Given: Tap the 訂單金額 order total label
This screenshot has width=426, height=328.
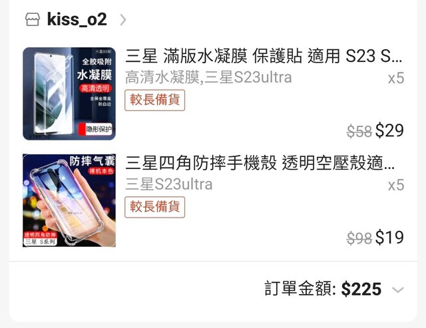Looking at the screenshot, I should (x=301, y=289).
